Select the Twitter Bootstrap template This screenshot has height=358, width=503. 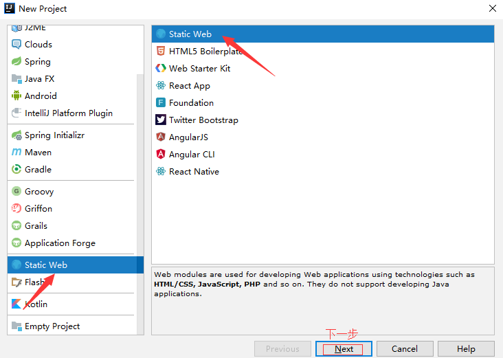pyautogui.click(x=323, y=120)
